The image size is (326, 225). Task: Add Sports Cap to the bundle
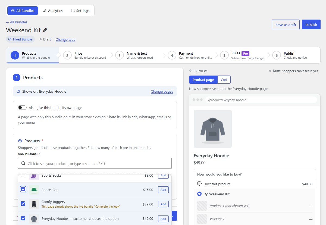(163, 190)
